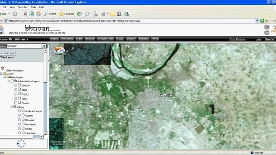Select the Haryana village radio button
Viewport: 276px width, 155px height.
pyautogui.click(x=19, y=120)
